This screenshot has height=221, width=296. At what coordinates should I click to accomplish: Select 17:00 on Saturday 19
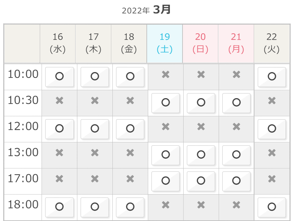pyautogui.click(x=166, y=181)
